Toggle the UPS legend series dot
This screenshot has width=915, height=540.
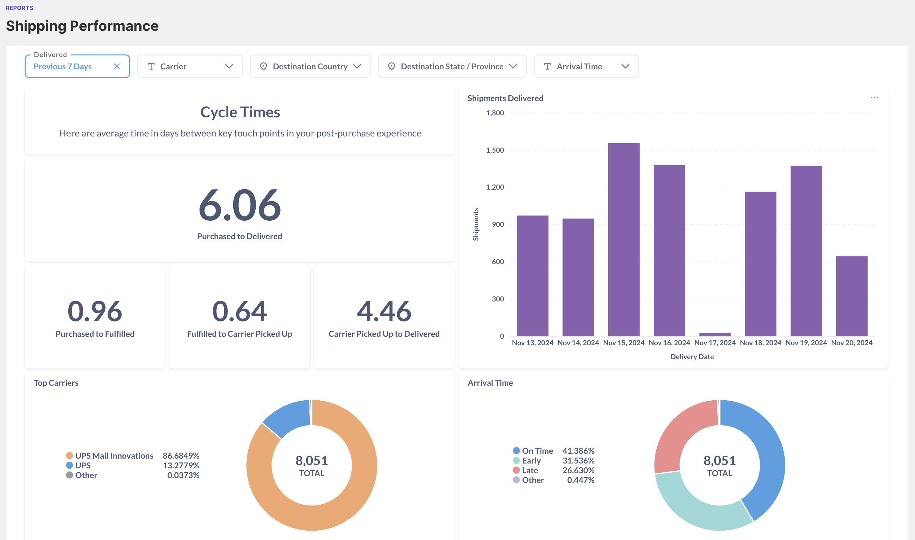69,465
